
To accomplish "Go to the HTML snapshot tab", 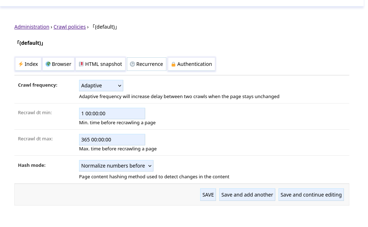I will pyautogui.click(x=101, y=64).
